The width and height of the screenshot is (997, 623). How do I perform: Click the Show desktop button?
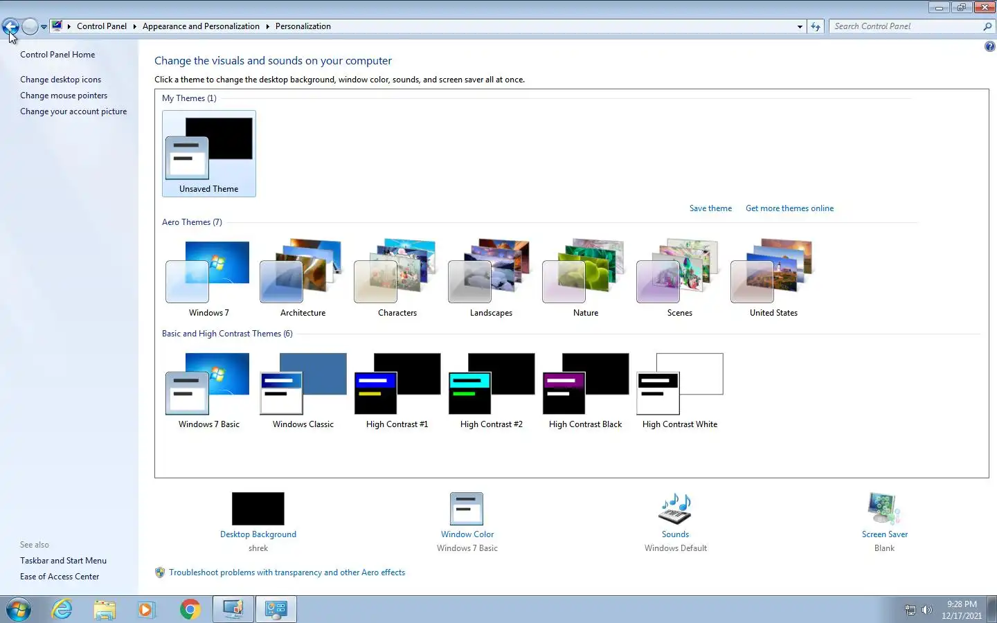pos(991,610)
